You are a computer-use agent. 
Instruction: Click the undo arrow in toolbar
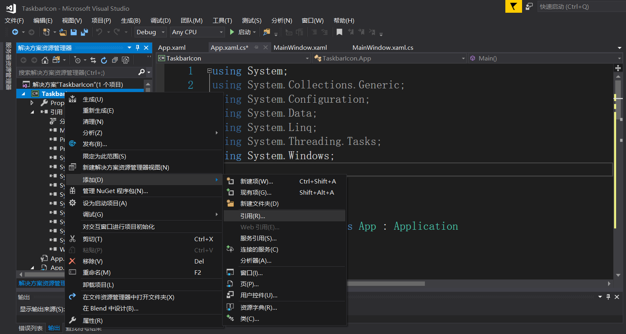tap(99, 32)
